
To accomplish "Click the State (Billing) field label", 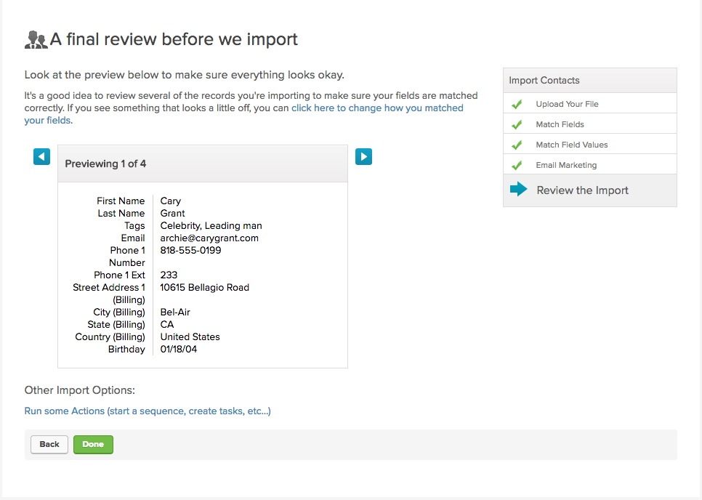I will (116, 325).
